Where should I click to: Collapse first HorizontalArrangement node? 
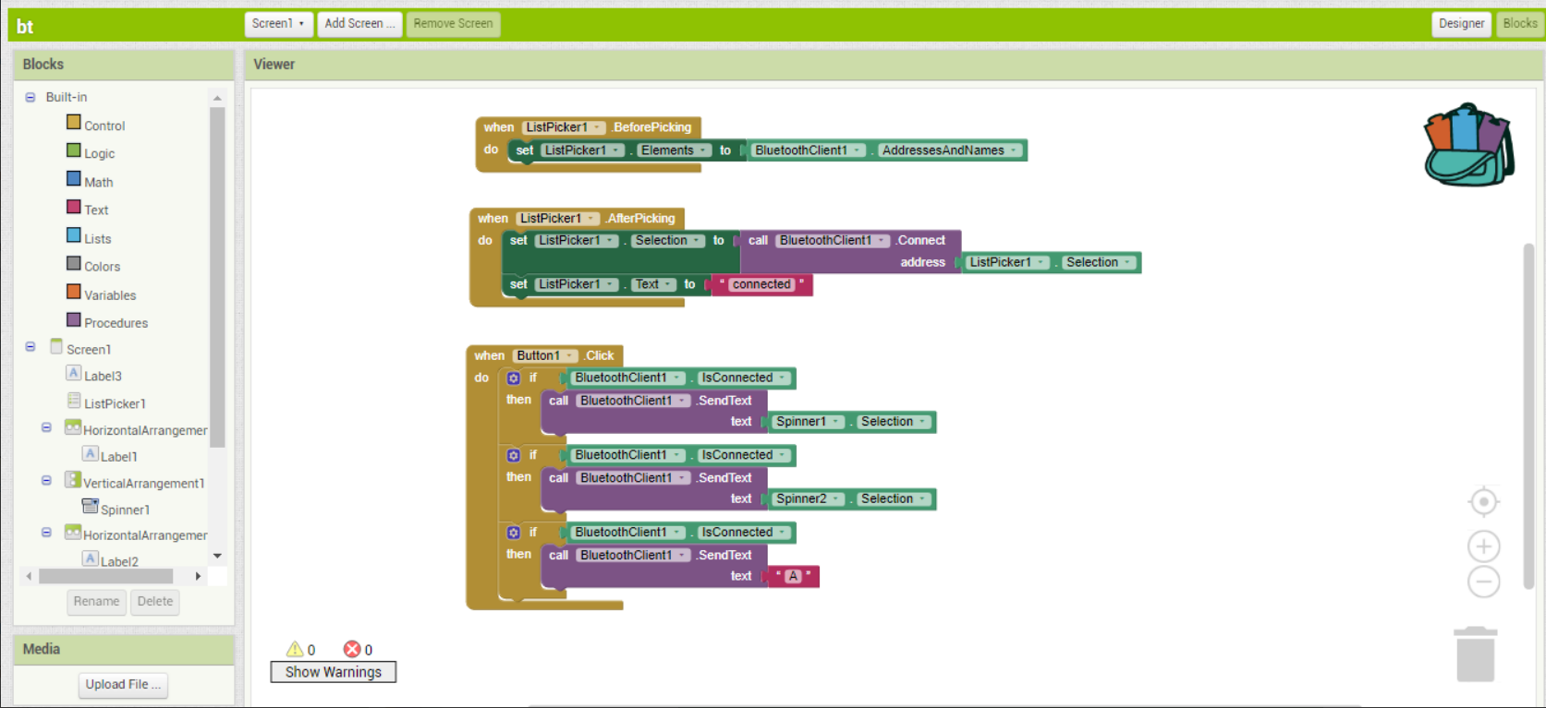(x=46, y=428)
